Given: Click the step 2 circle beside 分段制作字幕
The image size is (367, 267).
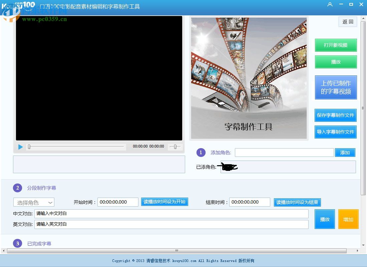Looking at the screenshot, I should (17, 188).
